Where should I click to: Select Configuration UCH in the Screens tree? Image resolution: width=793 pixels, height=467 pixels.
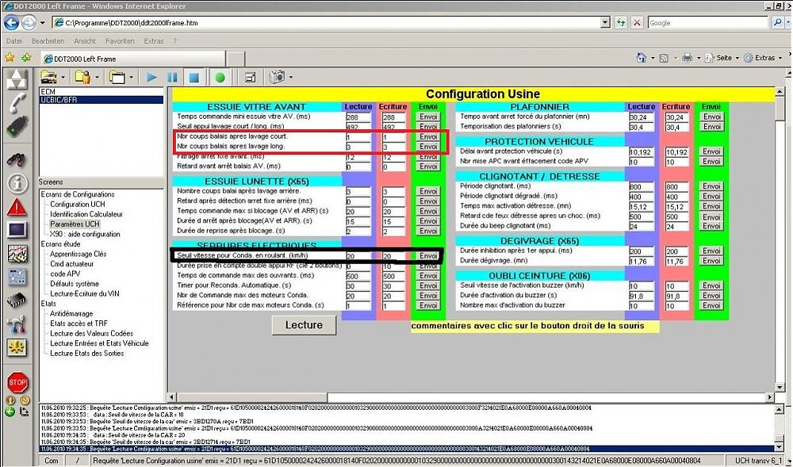tap(82, 205)
